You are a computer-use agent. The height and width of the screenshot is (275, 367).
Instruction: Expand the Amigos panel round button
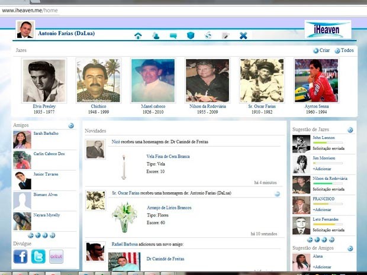[71, 125]
